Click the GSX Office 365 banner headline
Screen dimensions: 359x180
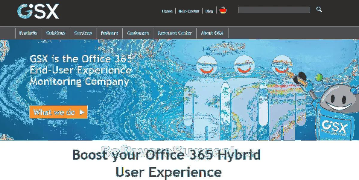point(81,70)
